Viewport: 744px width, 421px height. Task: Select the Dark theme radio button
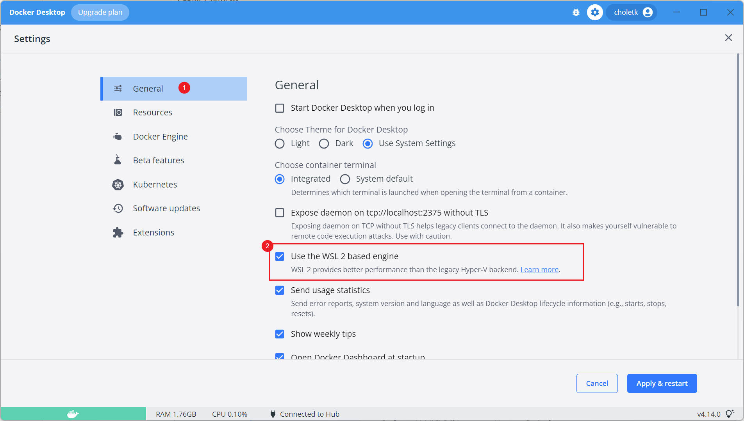[x=324, y=144]
